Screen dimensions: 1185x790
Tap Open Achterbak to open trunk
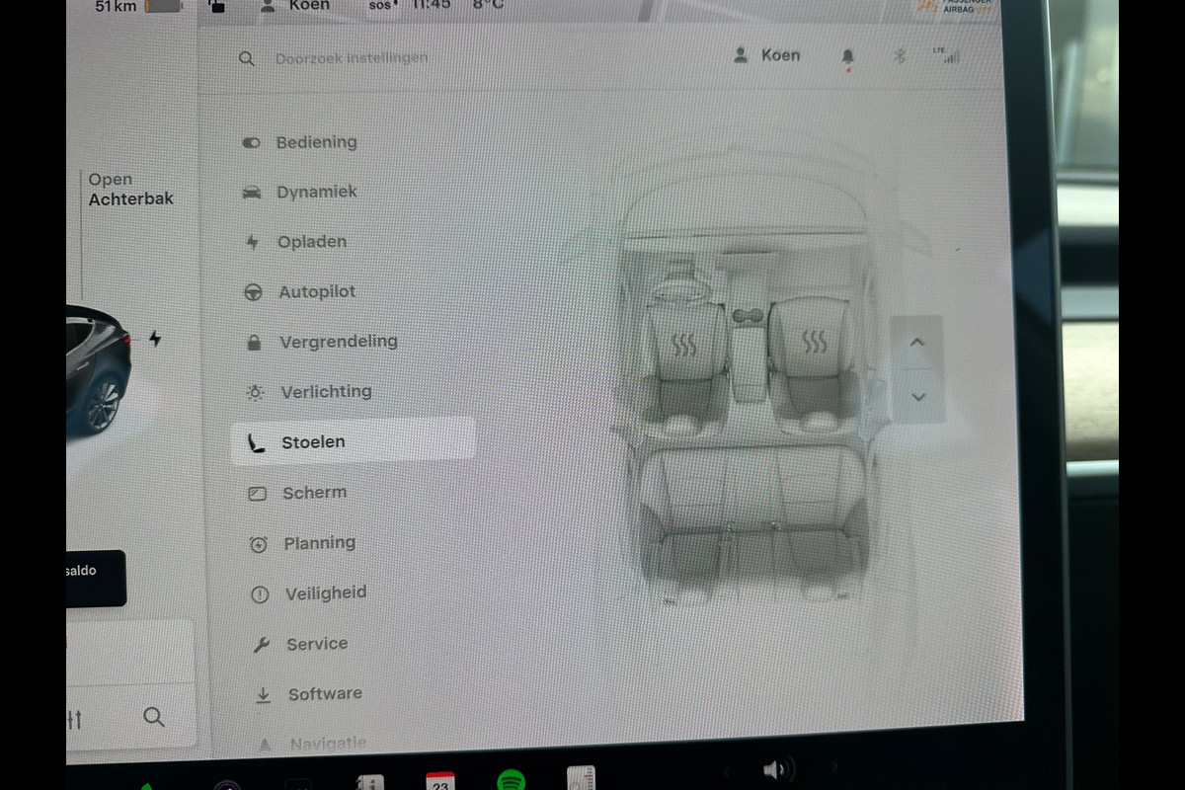(130, 189)
